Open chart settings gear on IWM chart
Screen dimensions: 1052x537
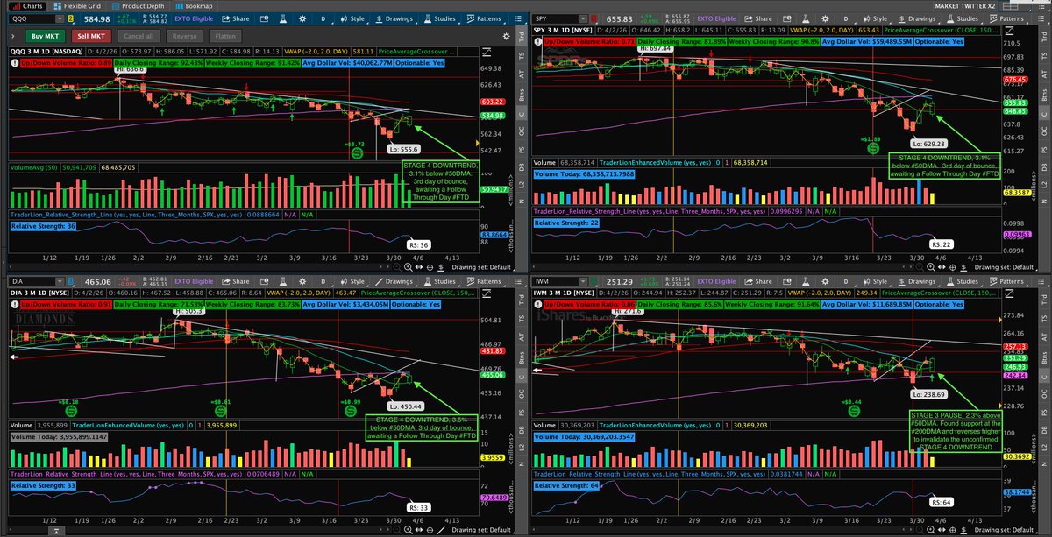point(825,281)
